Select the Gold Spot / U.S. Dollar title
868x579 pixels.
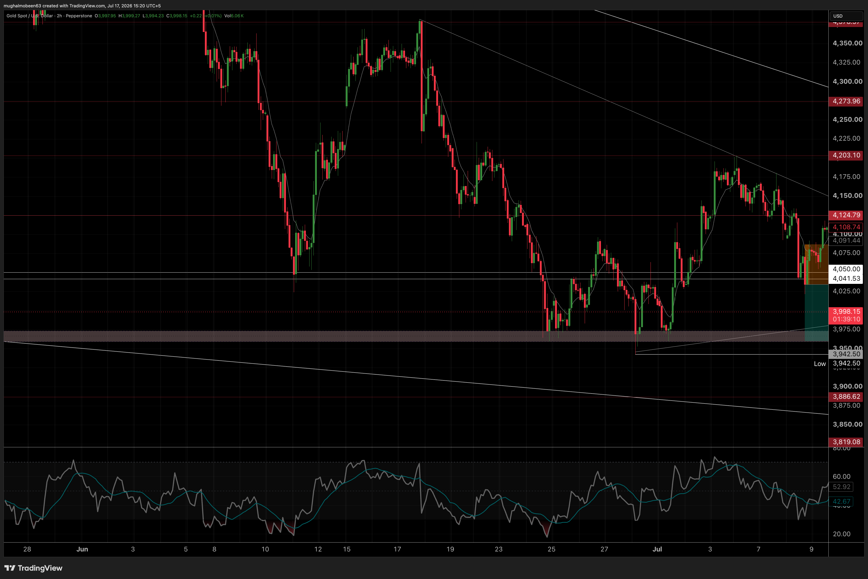pyautogui.click(x=30, y=16)
